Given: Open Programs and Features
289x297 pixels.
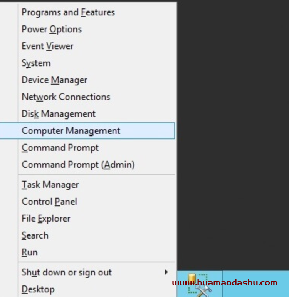Looking at the screenshot, I should point(68,12).
